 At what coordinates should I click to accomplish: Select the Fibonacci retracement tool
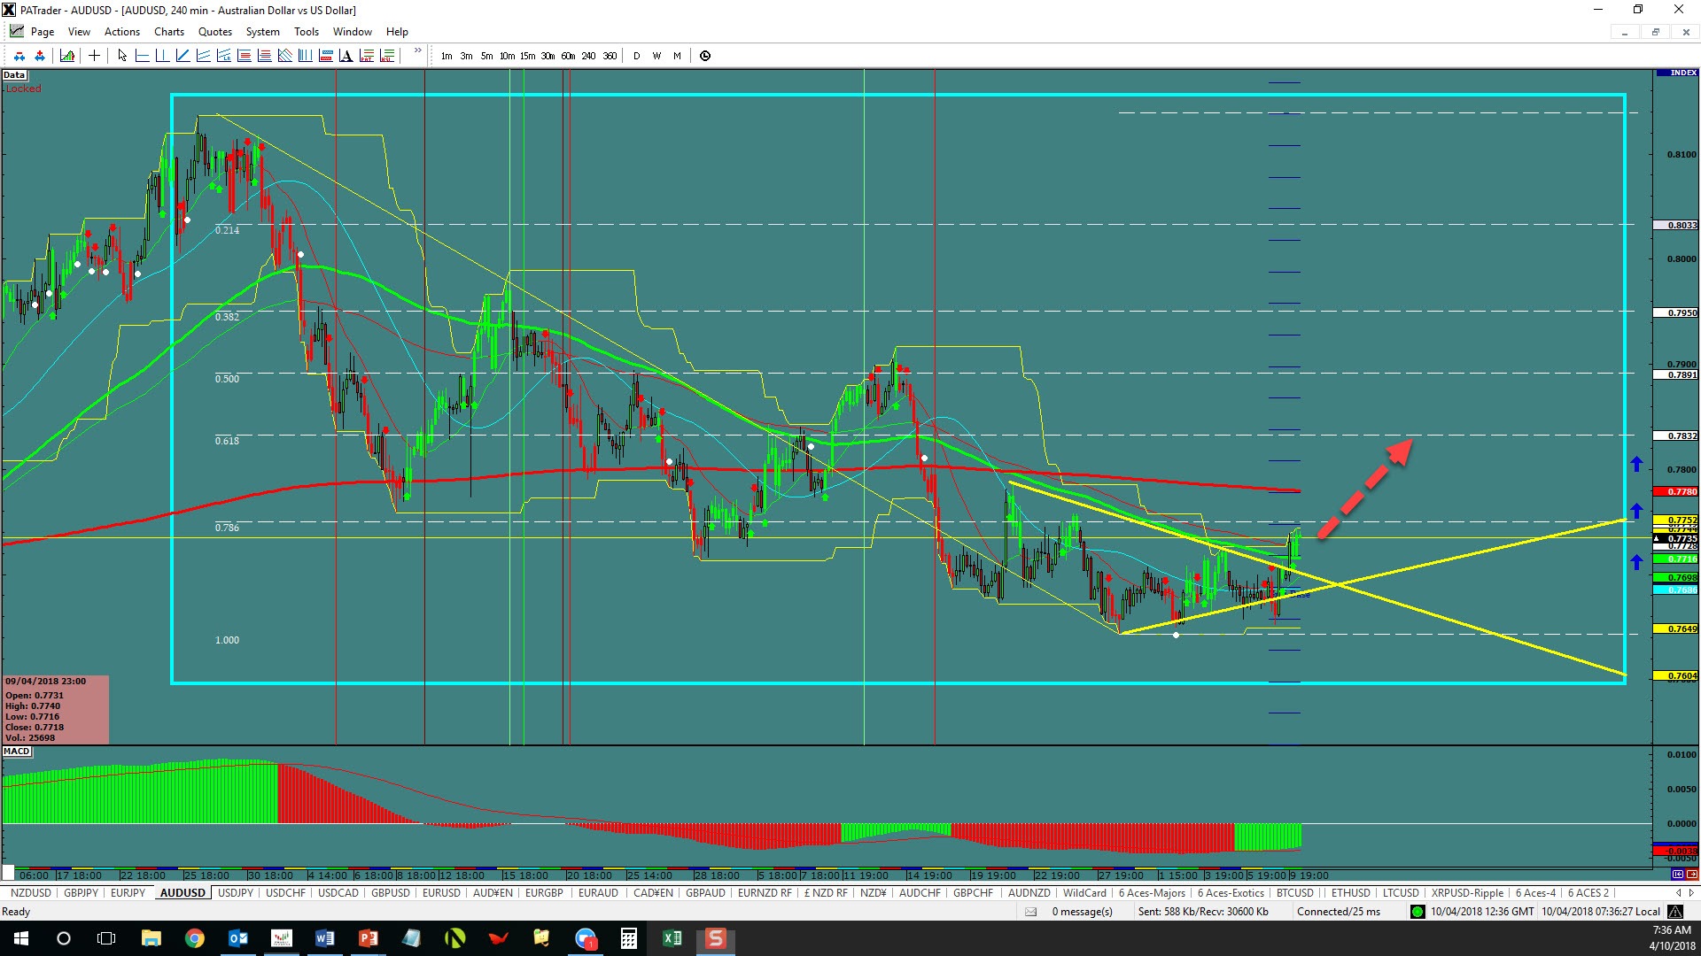[244, 56]
